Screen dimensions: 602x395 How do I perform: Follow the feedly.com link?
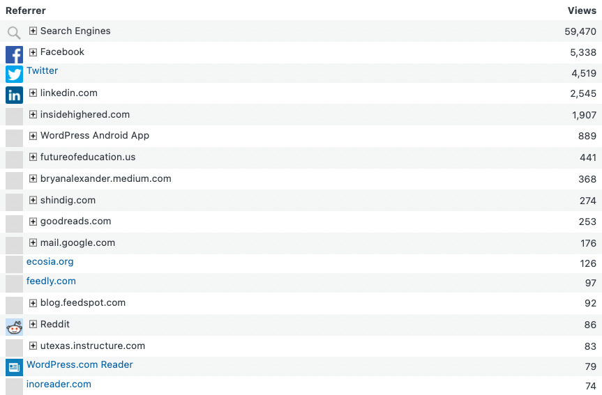(51, 281)
